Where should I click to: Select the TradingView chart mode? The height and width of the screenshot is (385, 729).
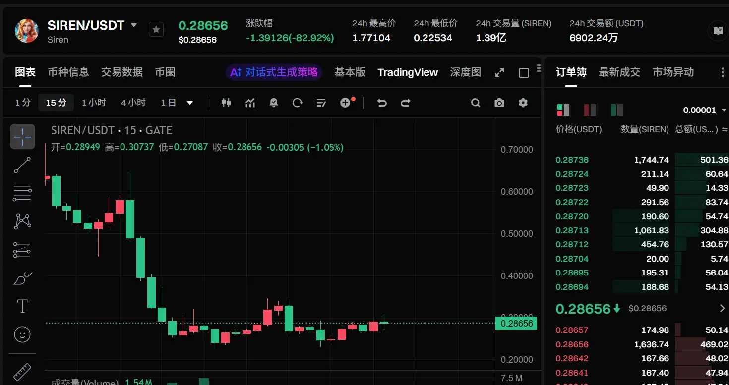click(408, 72)
